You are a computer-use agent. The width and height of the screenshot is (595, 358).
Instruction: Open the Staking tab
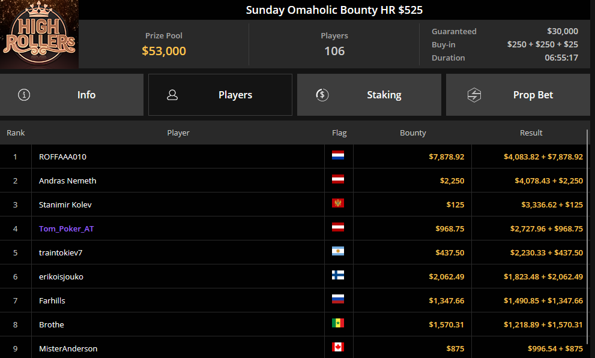[x=369, y=95]
